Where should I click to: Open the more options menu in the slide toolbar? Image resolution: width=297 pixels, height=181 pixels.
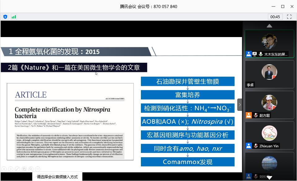click(38, 169)
